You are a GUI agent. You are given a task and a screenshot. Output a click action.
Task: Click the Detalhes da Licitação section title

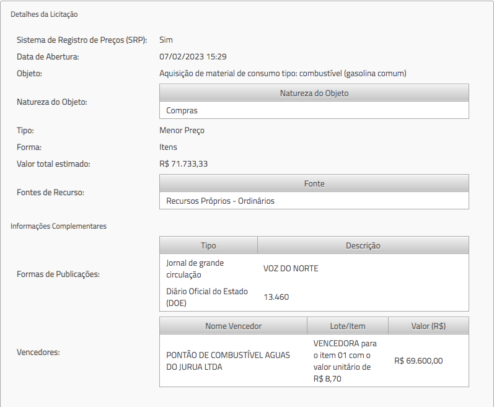pos(44,14)
